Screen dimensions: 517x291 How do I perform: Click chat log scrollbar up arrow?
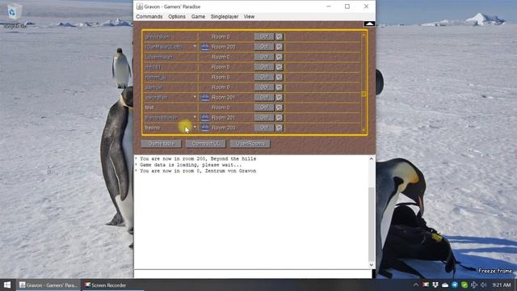372,158
